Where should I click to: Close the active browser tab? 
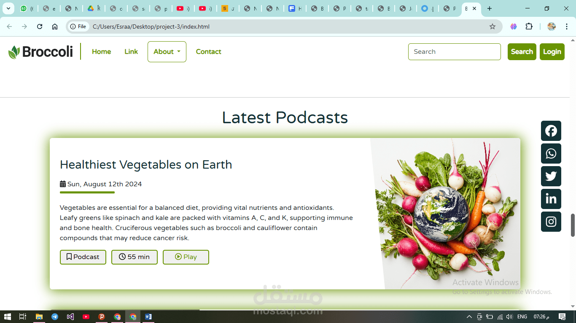474,8
